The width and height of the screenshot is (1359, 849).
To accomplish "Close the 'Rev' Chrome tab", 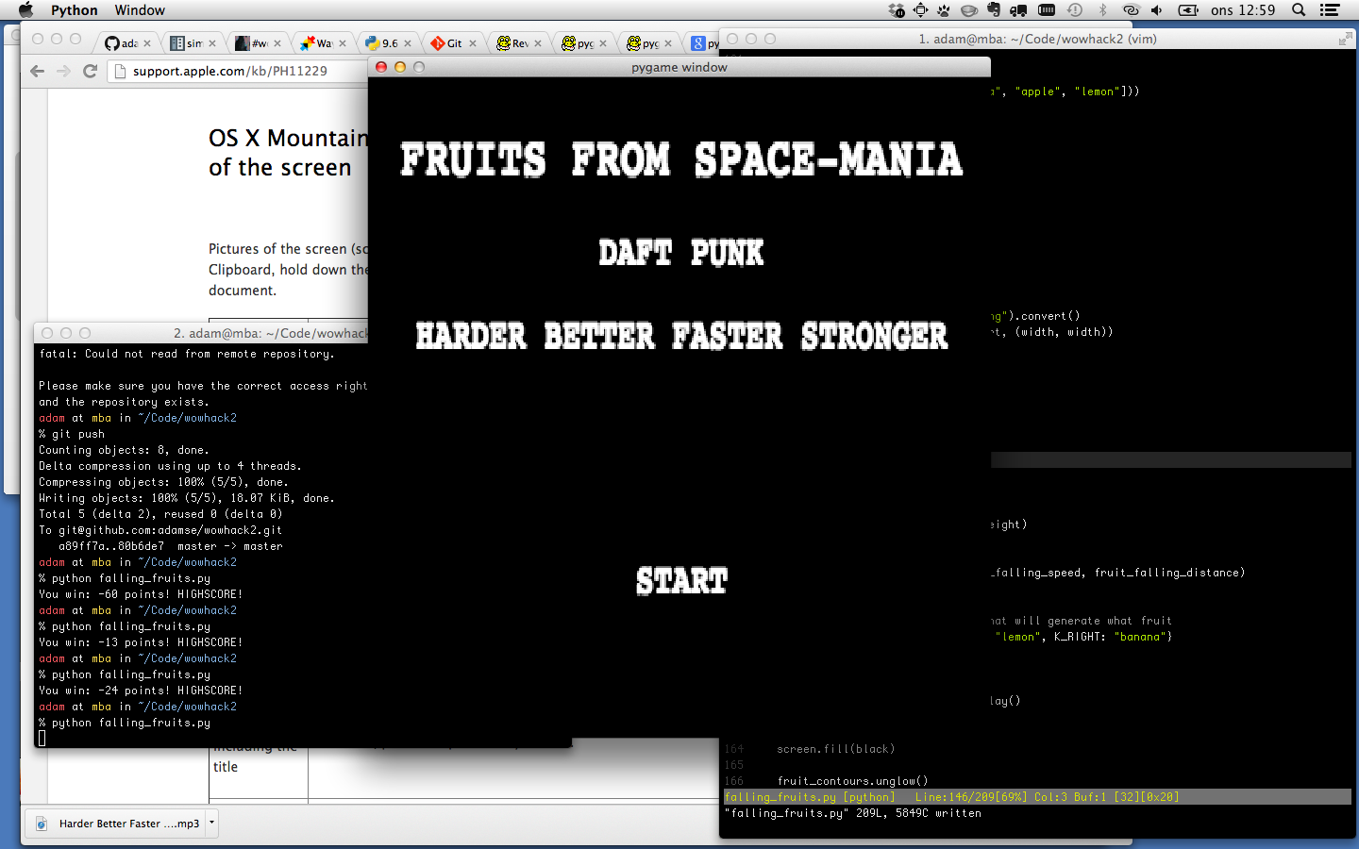I will click(538, 43).
